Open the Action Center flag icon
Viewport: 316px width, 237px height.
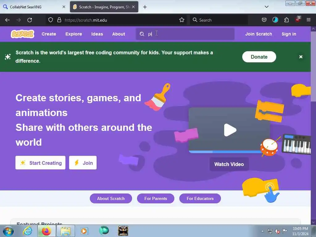(x=285, y=231)
